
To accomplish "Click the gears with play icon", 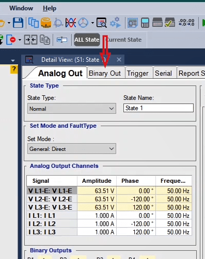I will [x=115, y=23].
